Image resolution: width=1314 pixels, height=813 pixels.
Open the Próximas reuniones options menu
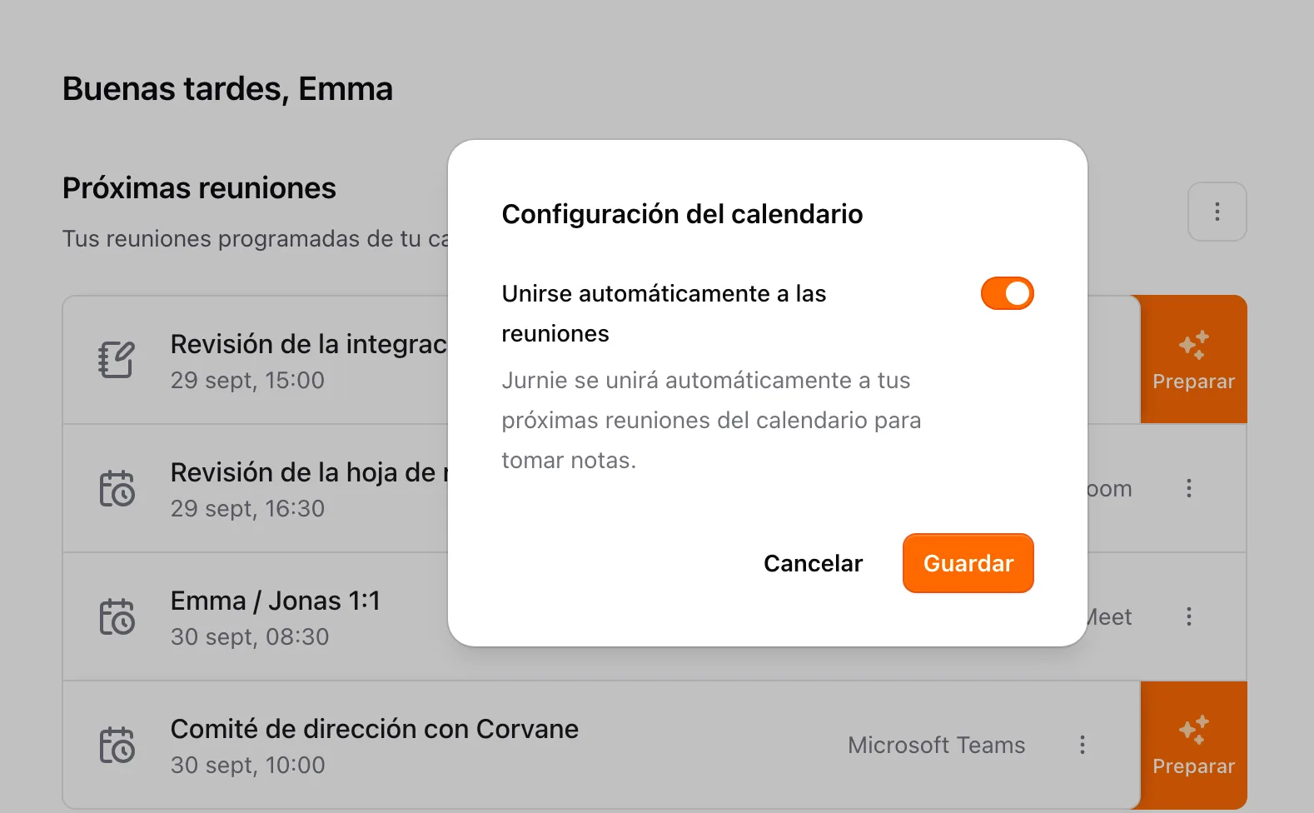pyautogui.click(x=1217, y=212)
